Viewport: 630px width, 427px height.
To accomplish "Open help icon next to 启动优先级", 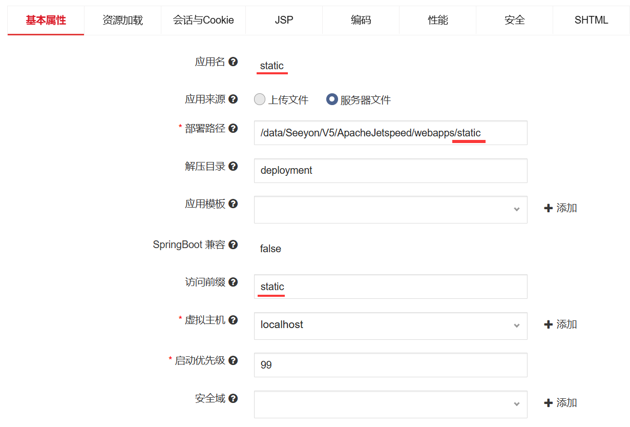I will pyautogui.click(x=233, y=360).
